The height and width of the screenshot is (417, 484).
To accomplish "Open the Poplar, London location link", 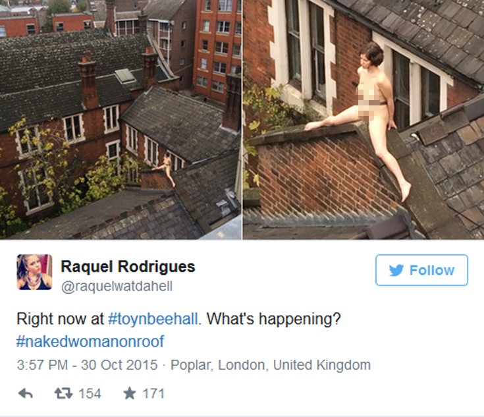I will coord(217,365).
